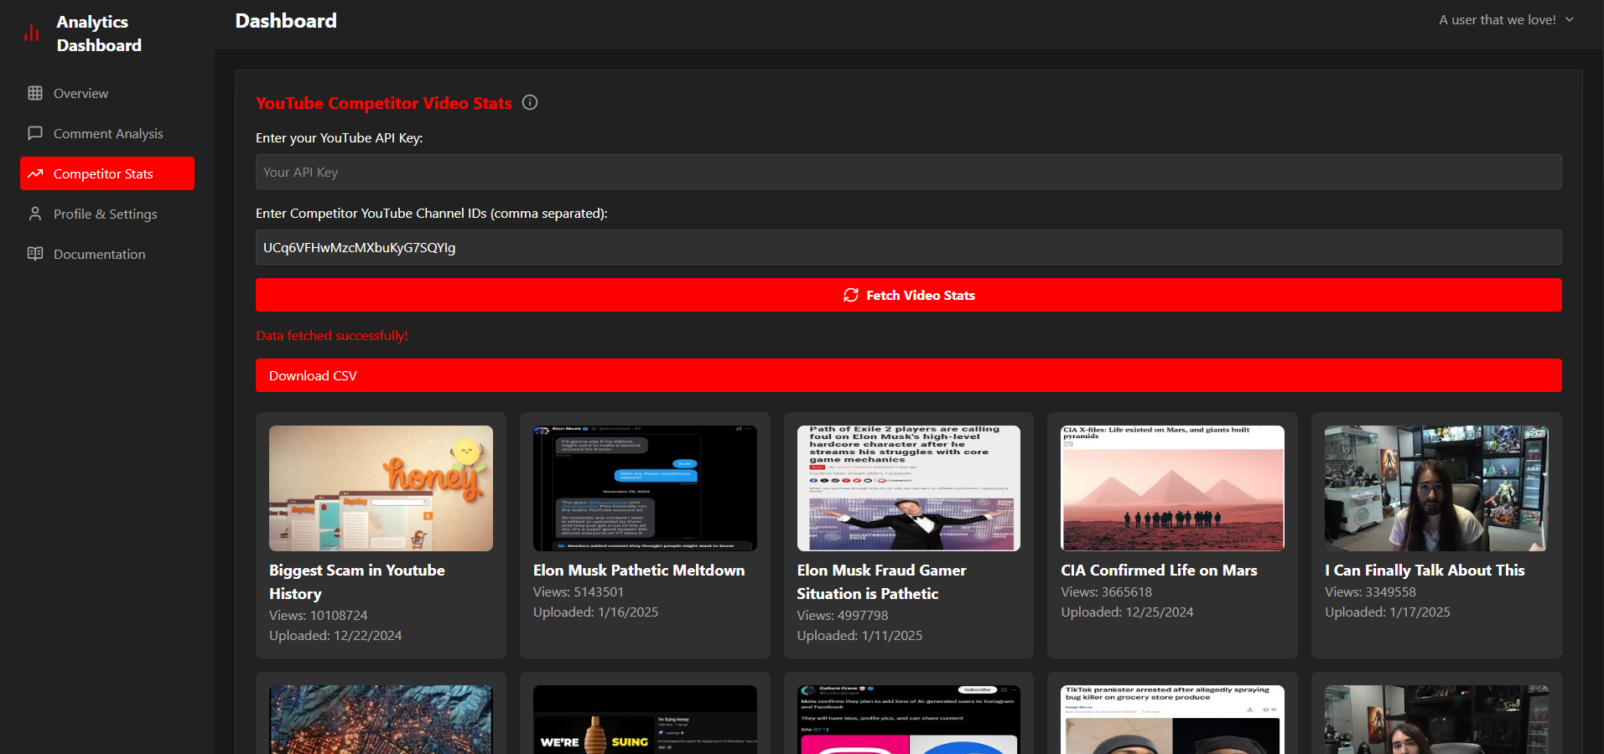Click the title 'CIA Confirmed Life on Mars'

(x=1159, y=570)
